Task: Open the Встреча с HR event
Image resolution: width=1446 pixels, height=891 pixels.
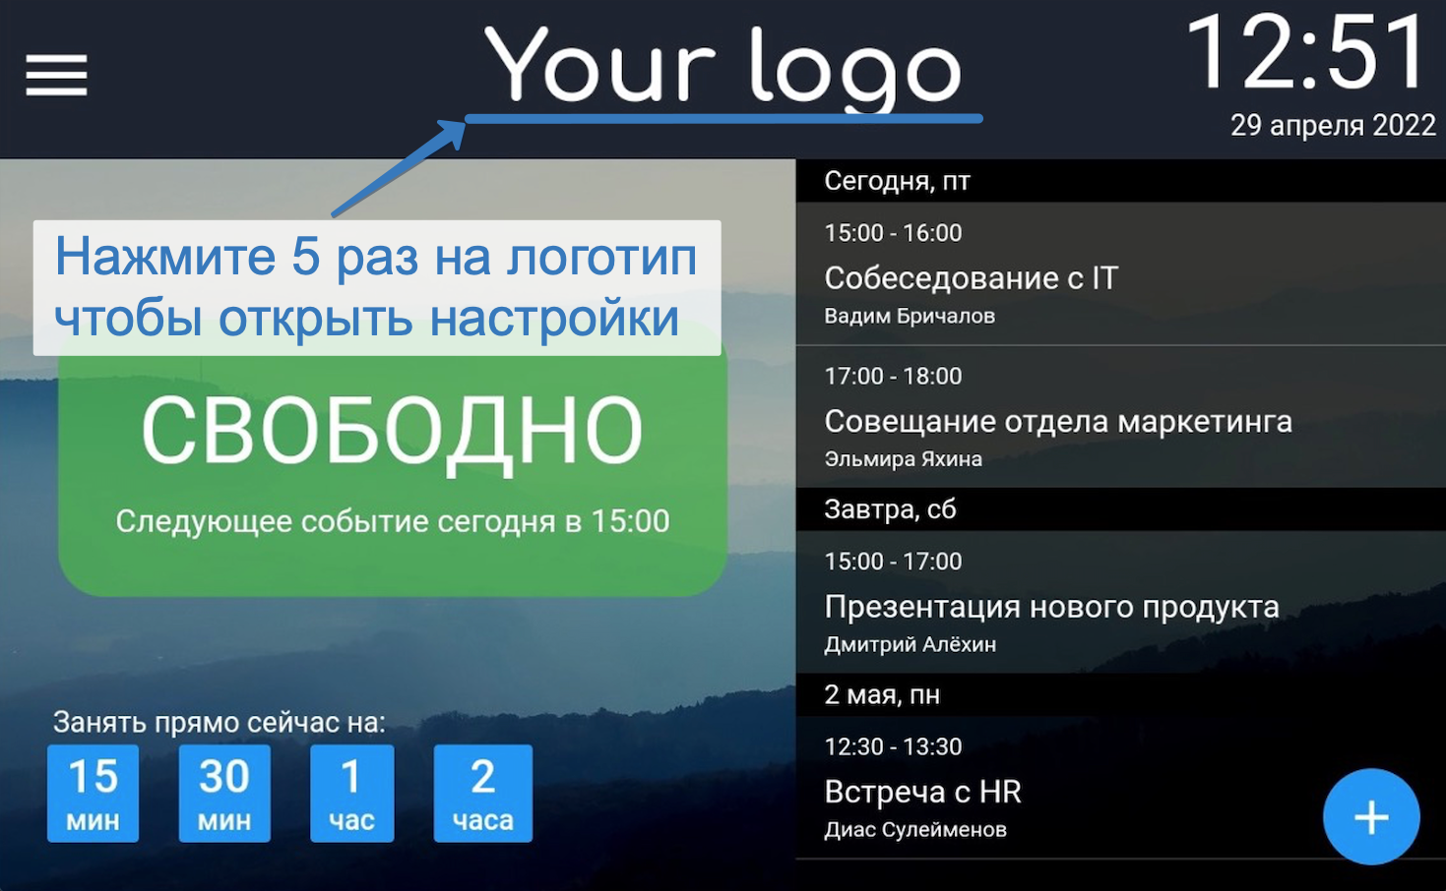Action: click(x=1120, y=788)
